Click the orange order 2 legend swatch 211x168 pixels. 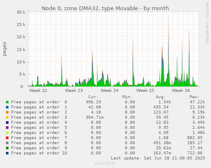pos(7,112)
